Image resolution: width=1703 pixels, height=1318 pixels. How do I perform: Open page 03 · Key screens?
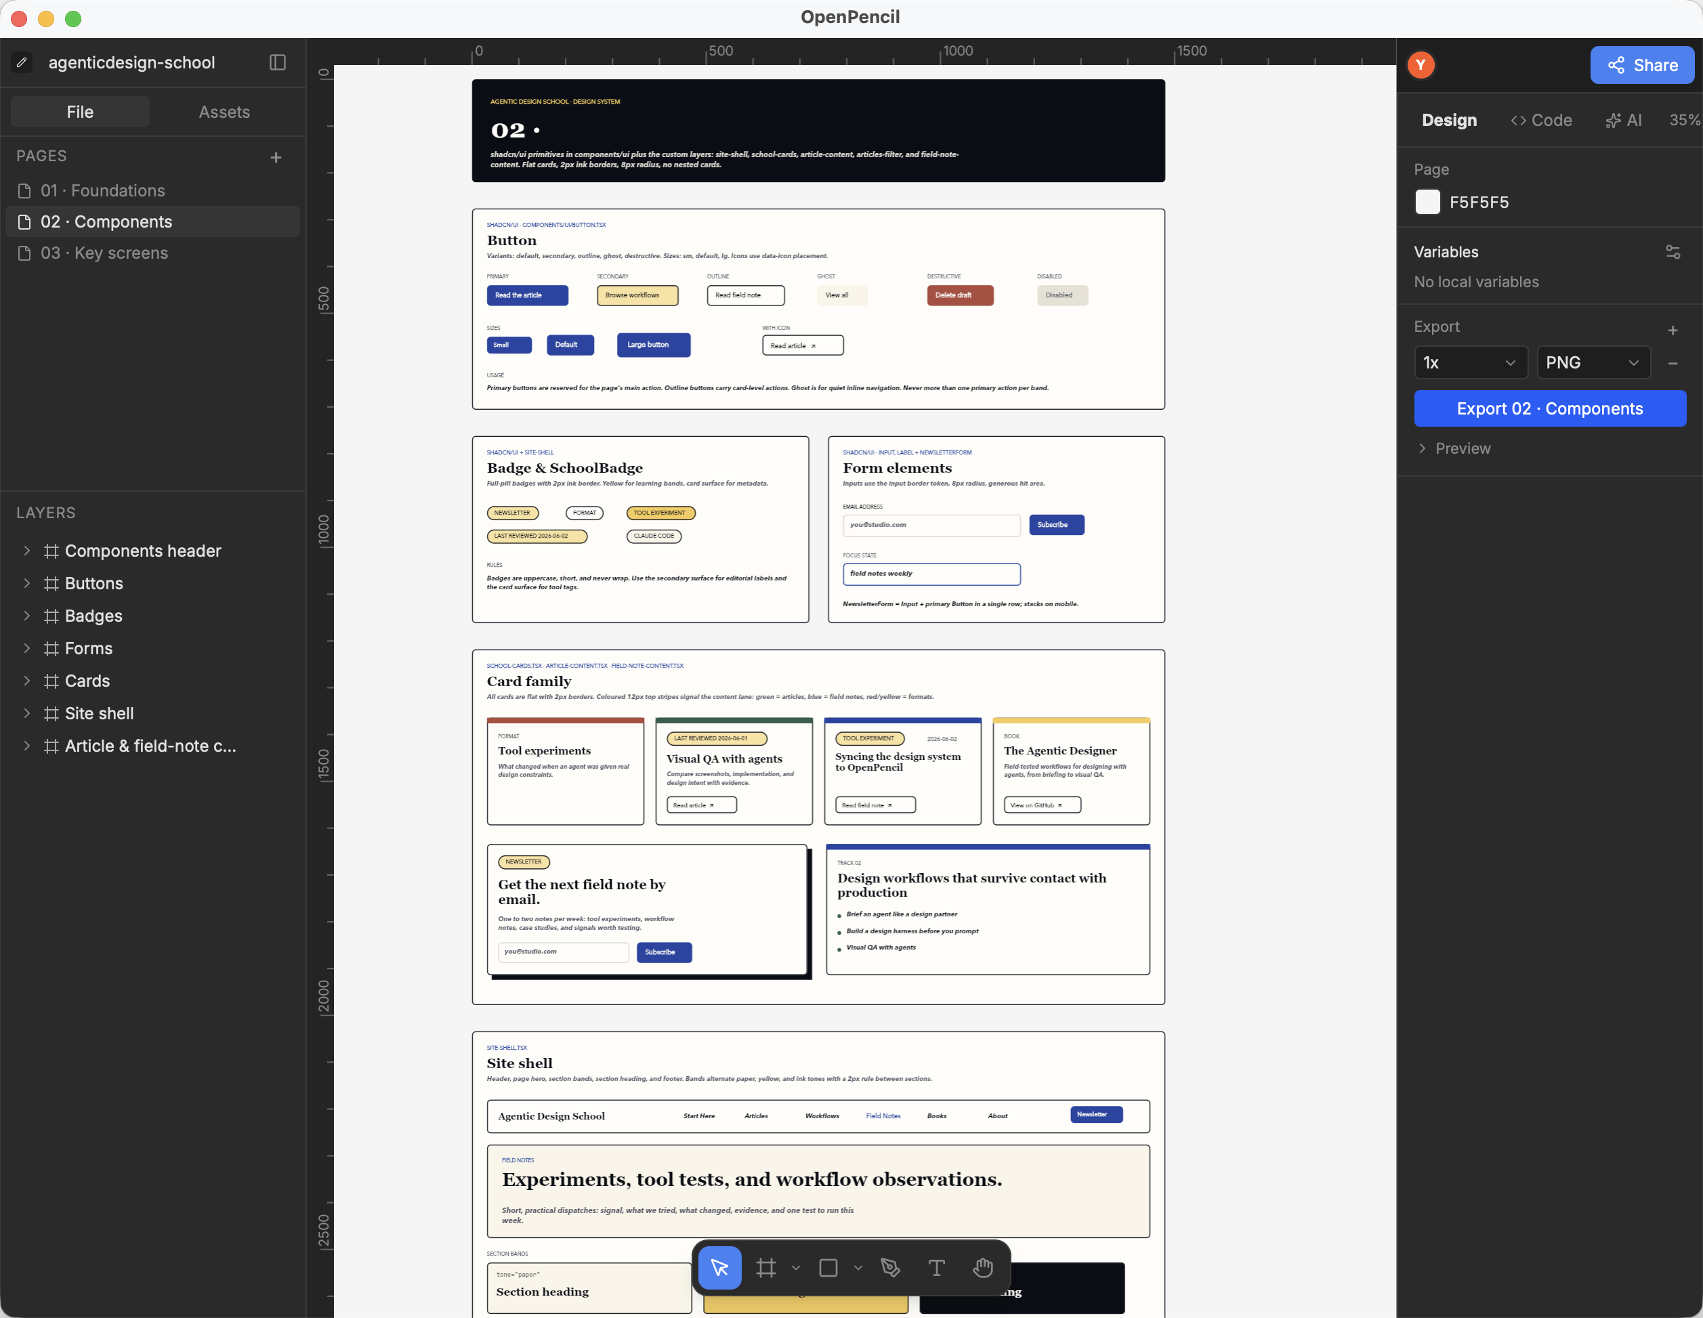[153, 253]
